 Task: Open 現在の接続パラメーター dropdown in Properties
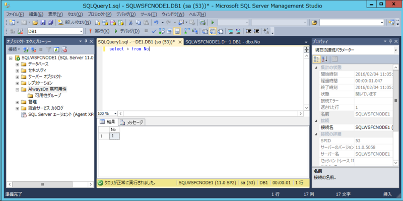[395, 50]
